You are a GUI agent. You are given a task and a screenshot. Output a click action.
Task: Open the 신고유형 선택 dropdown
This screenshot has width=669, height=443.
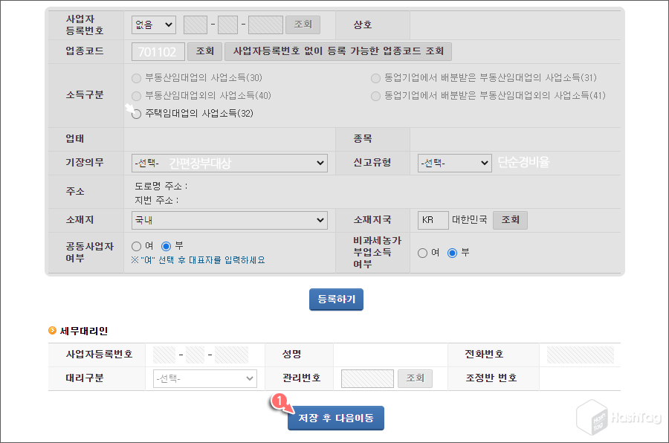[454, 163]
